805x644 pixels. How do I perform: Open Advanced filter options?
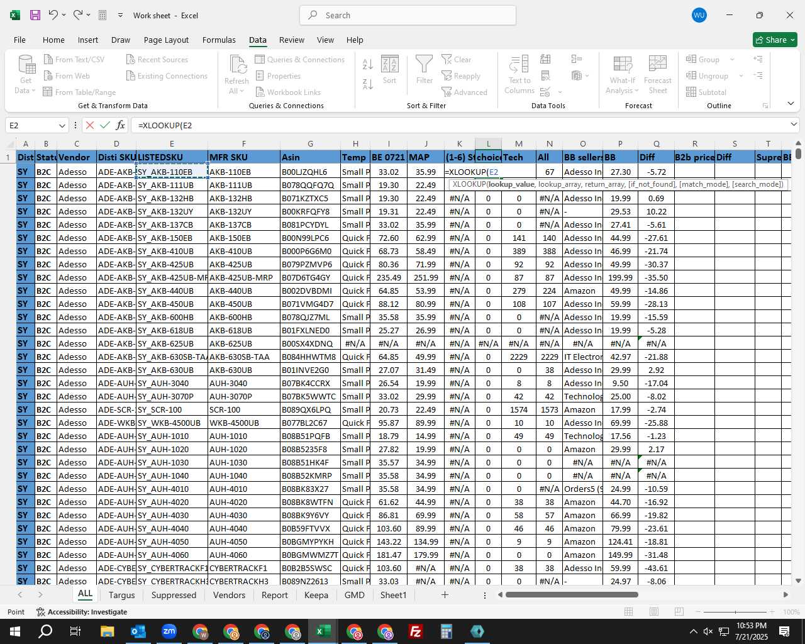[465, 92]
